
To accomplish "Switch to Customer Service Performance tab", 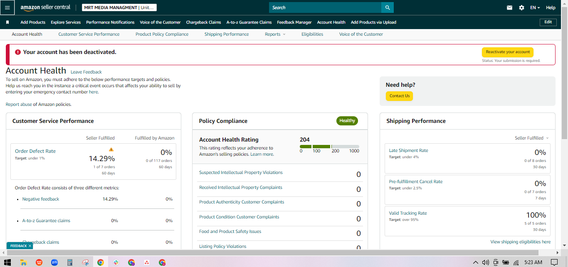I will click(x=89, y=34).
